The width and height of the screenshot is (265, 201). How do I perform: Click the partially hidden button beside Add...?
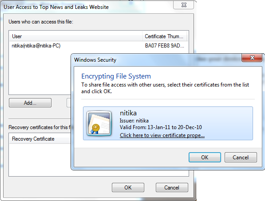coord(69,102)
